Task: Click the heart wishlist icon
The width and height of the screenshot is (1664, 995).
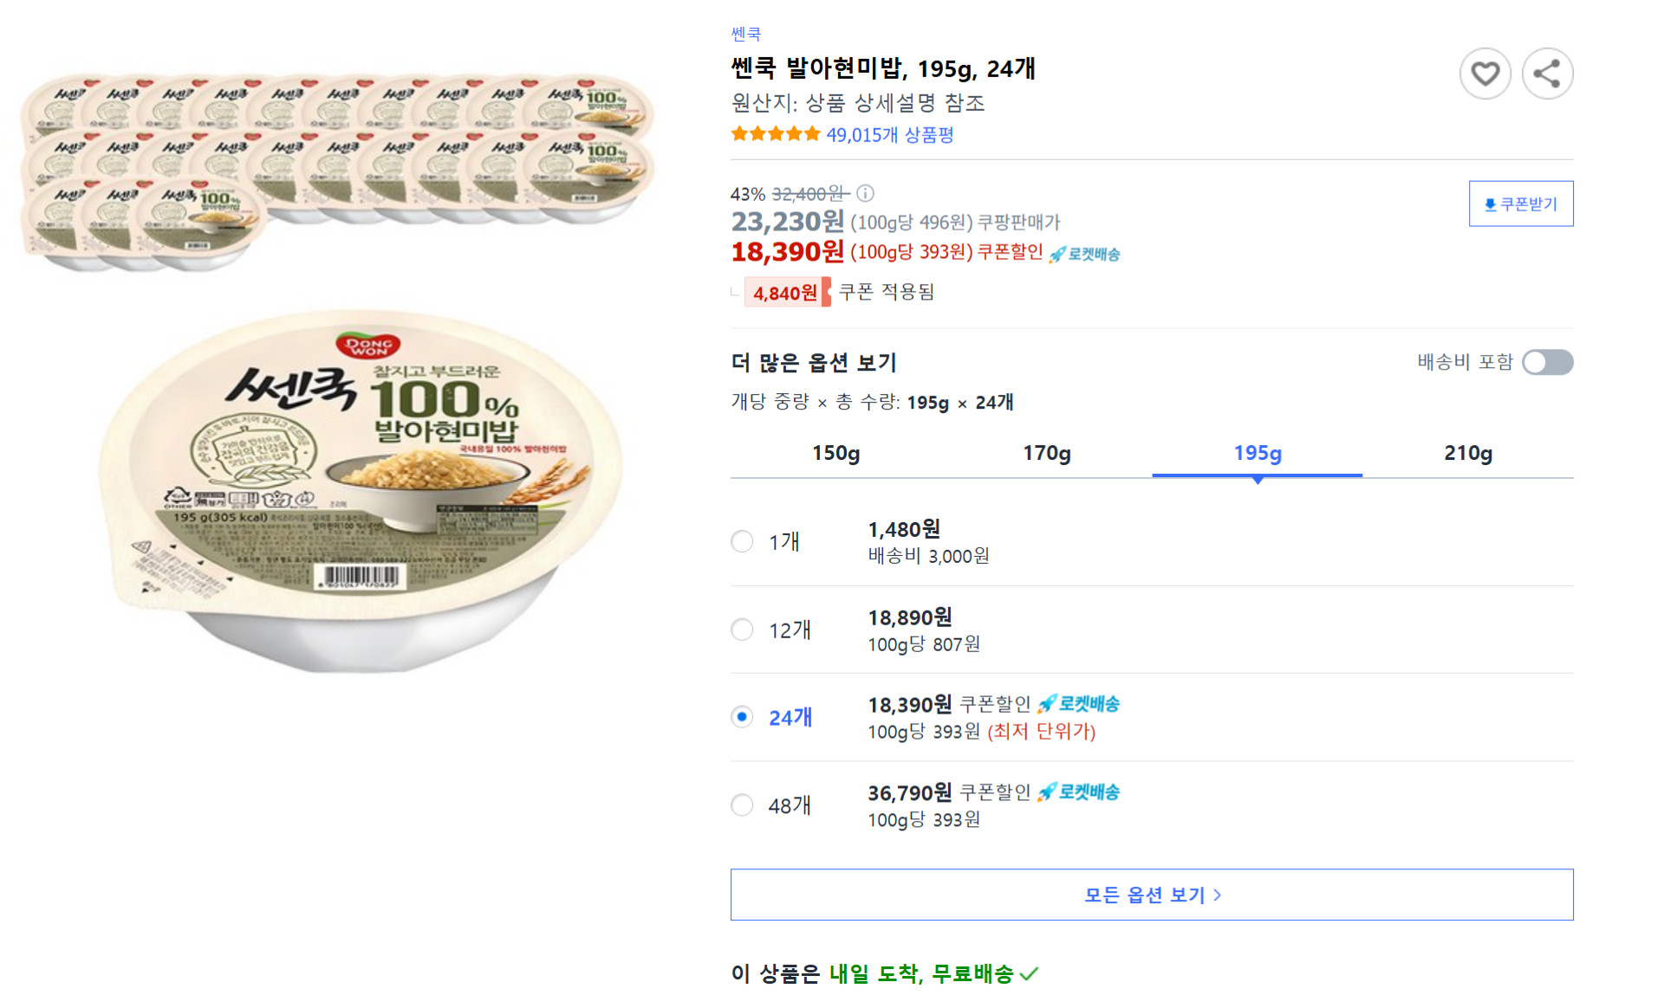Action: pos(1485,74)
